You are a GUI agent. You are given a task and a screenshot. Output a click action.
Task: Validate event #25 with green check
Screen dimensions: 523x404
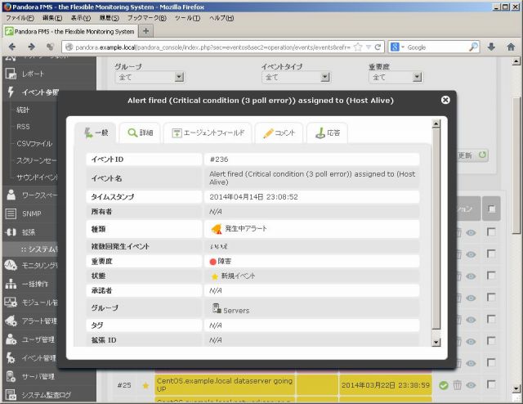[444, 385]
